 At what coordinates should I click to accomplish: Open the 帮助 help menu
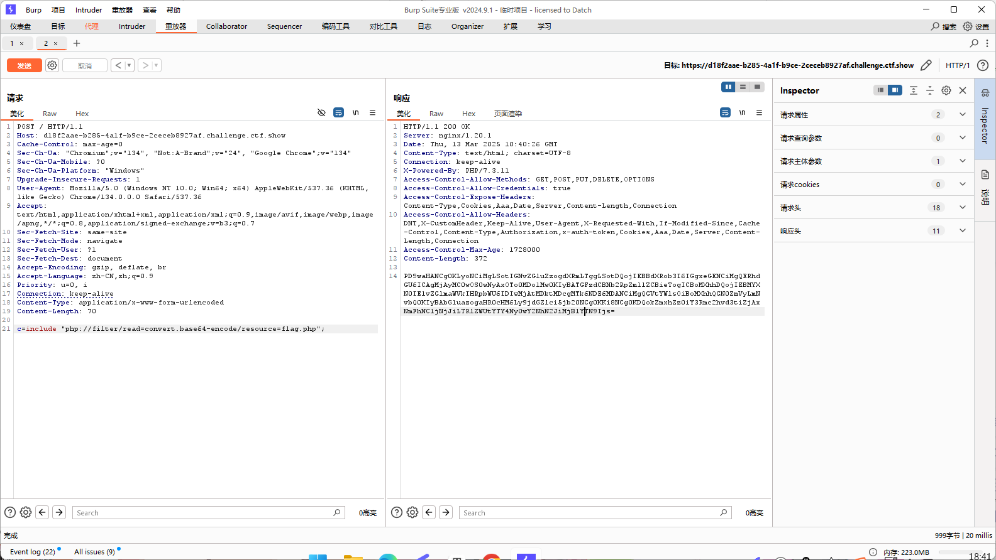click(x=174, y=10)
